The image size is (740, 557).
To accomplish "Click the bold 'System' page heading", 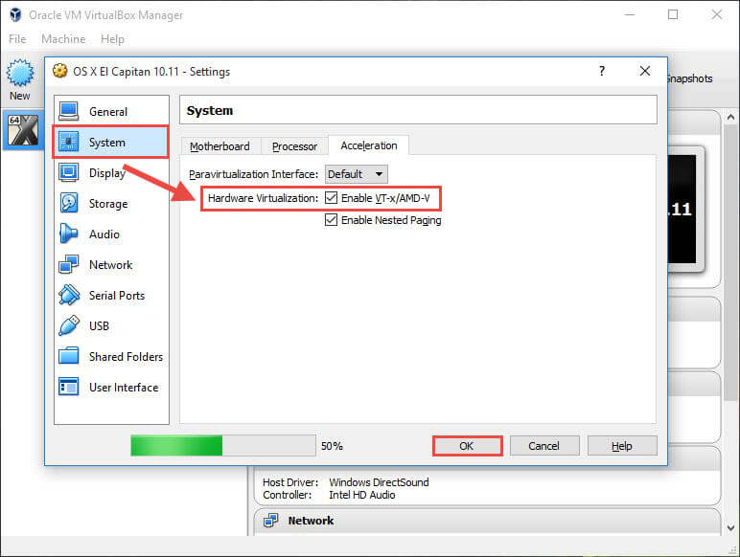I will coord(210,110).
